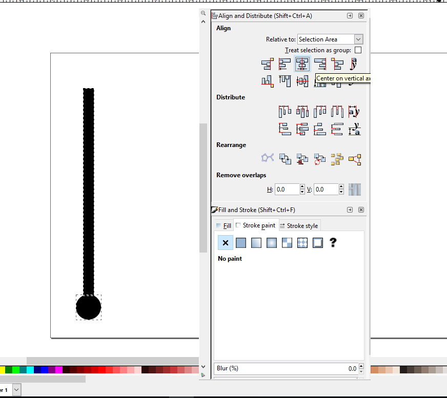Increase the Blur value with up arrow
447x398 pixels.
click(x=361, y=366)
